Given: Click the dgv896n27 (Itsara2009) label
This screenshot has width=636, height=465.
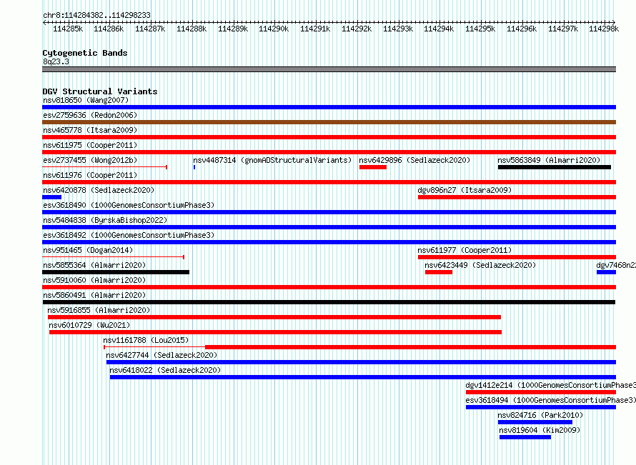Looking at the screenshot, I should [x=464, y=190].
